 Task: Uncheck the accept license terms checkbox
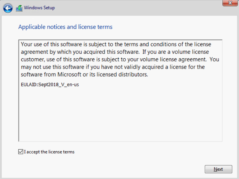point(21,152)
